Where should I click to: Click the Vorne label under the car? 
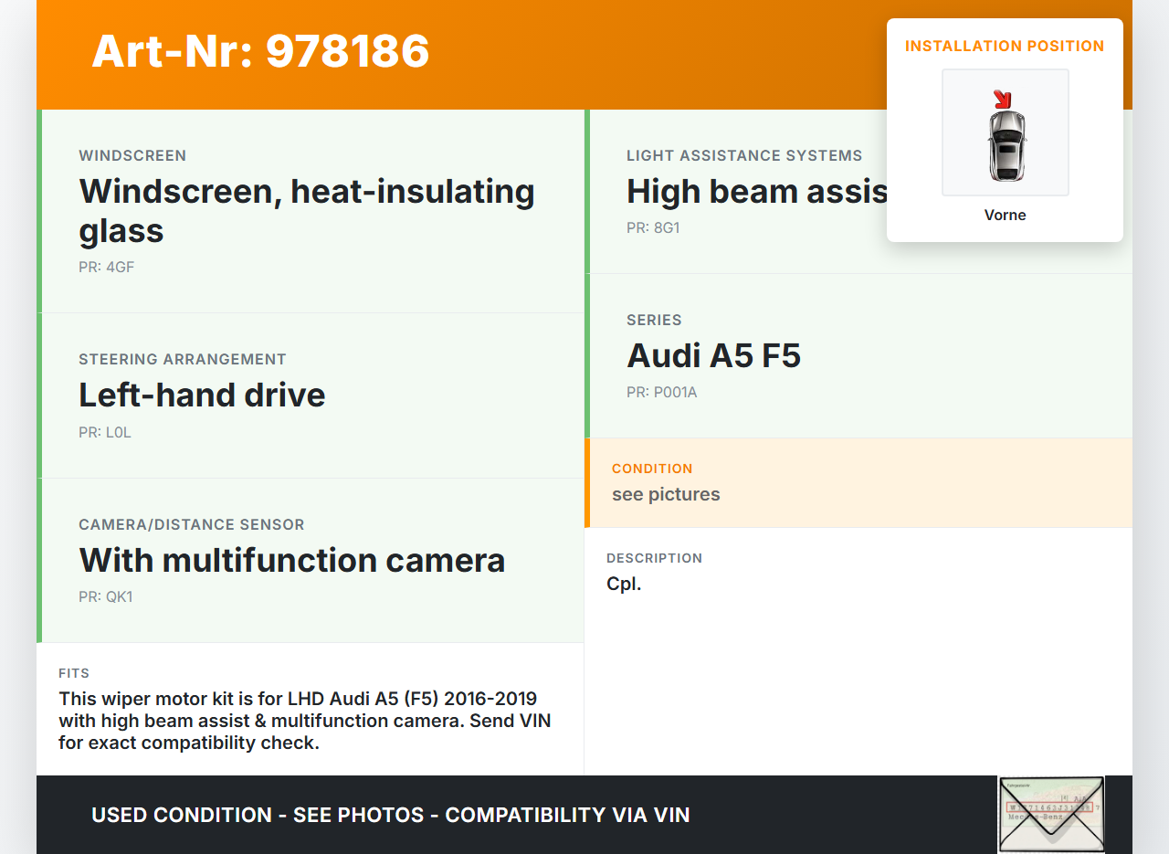(x=1005, y=216)
